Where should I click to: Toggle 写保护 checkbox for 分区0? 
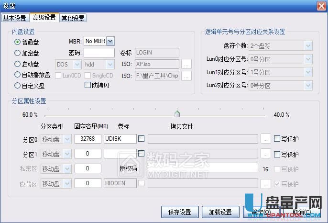click(277, 139)
